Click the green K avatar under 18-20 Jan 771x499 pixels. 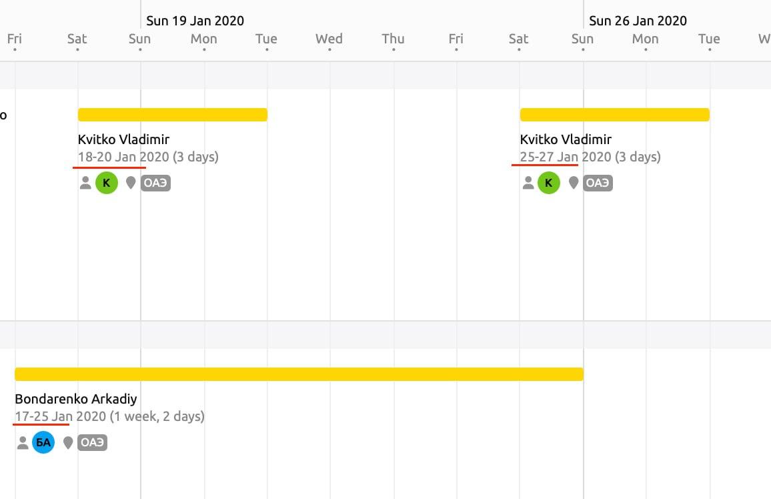pyautogui.click(x=107, y=183)
